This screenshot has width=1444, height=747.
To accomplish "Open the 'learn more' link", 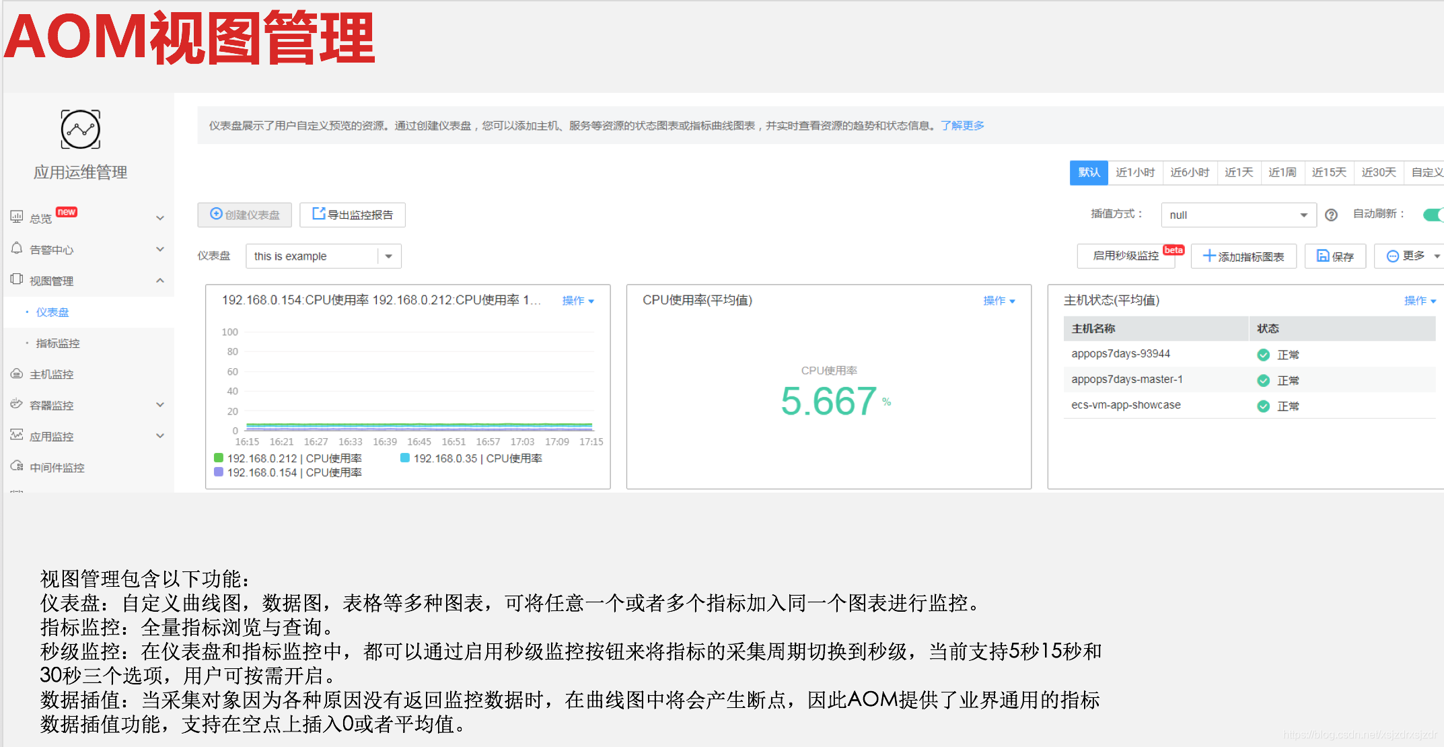I will 962,126.
